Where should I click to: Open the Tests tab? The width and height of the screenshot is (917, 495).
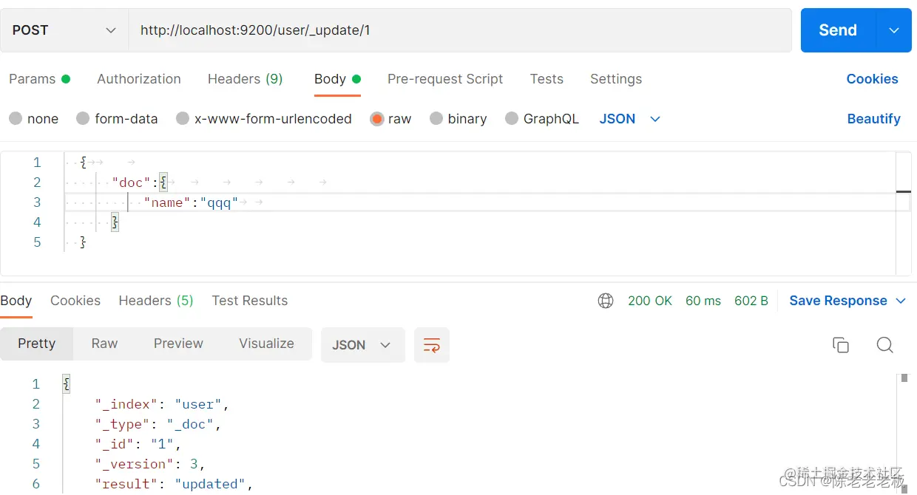click(x=547, y=79)
